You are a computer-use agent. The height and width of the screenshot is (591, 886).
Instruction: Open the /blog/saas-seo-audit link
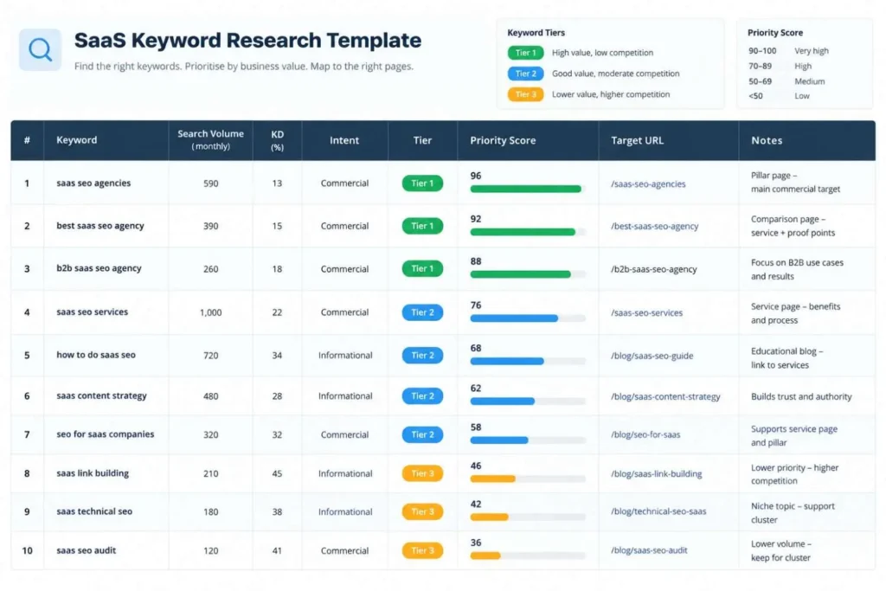coord(649,550)
